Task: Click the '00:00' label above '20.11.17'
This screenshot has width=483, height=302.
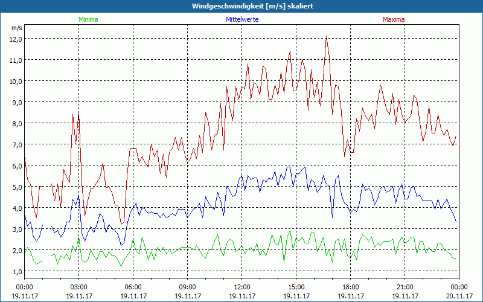Action: [x=459, y=288]
